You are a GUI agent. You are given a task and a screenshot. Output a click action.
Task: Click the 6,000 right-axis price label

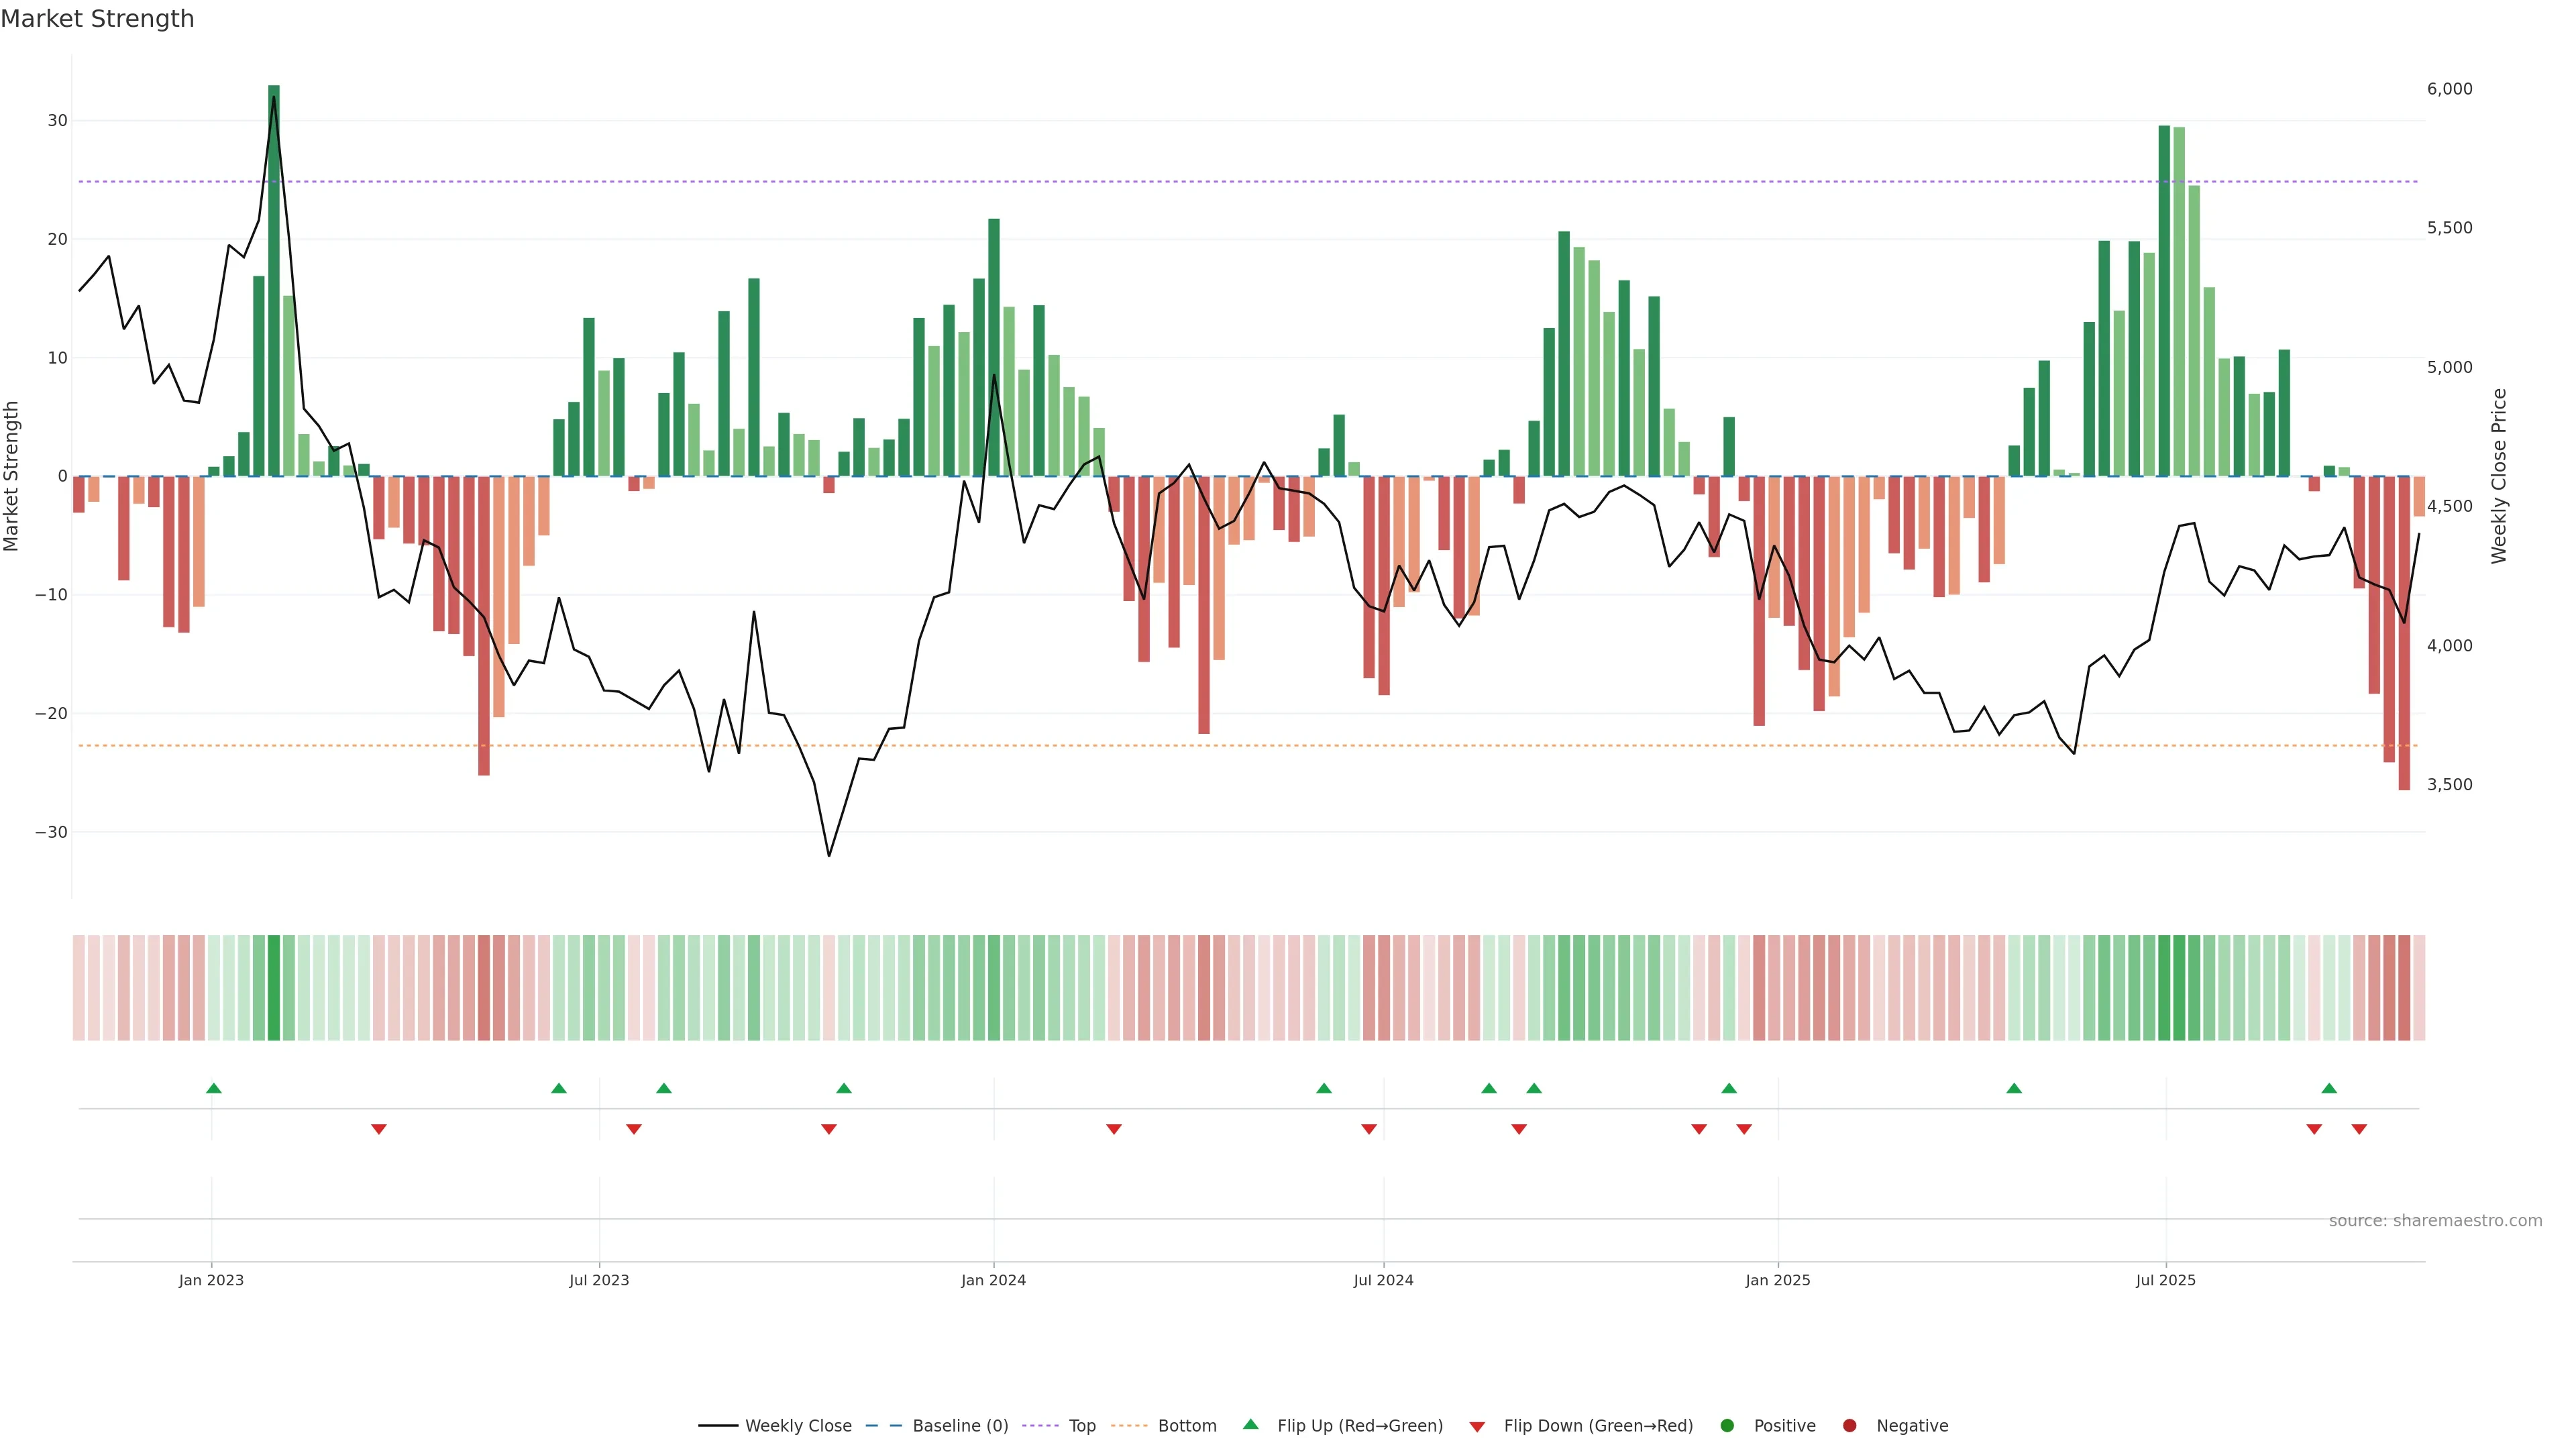tap(2449, 89)
